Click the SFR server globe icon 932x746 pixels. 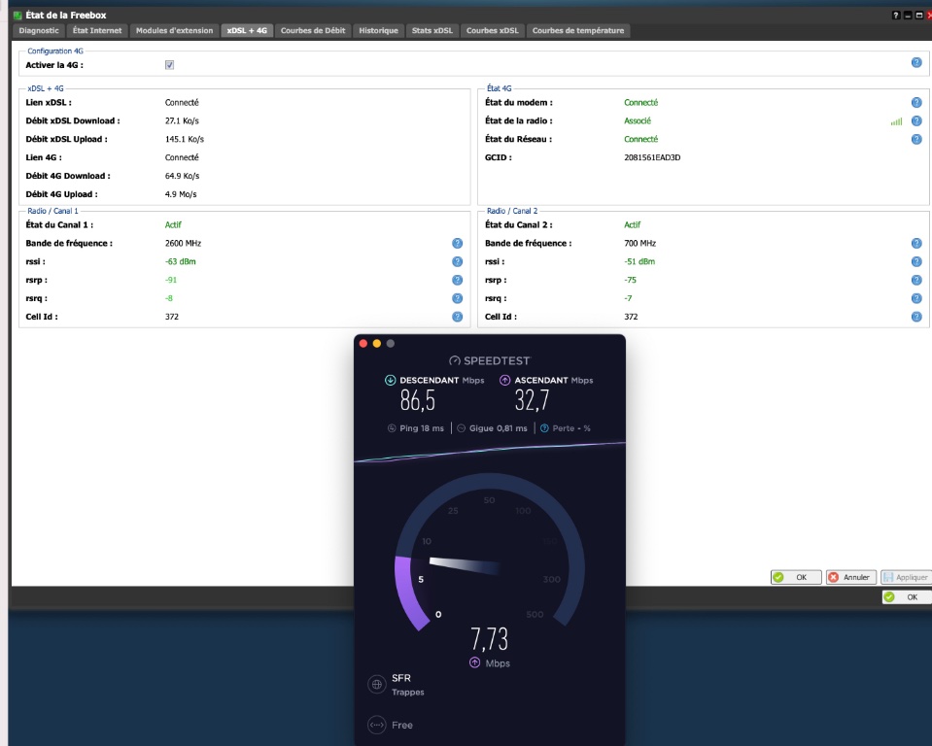click(377, 685)
